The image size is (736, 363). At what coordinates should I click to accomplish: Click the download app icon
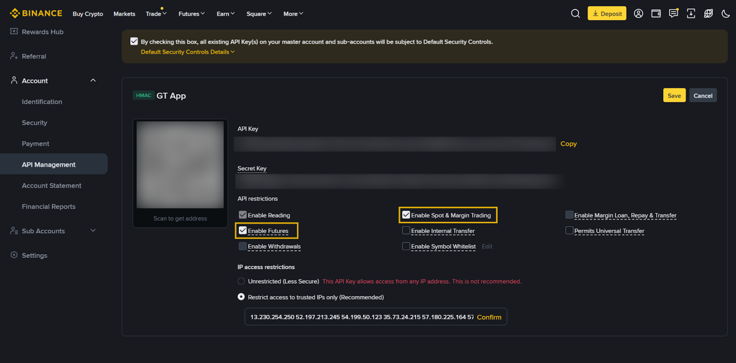point(691,14)
